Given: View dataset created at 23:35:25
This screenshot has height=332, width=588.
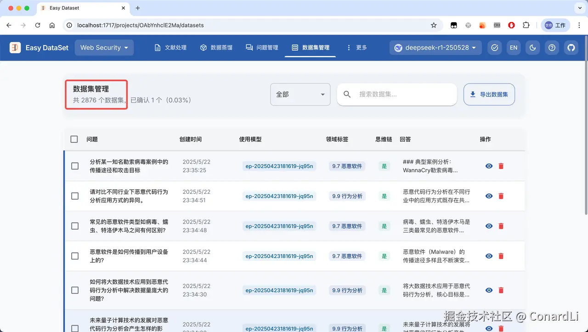Looking at the screenshot, I should coord(489,166).
